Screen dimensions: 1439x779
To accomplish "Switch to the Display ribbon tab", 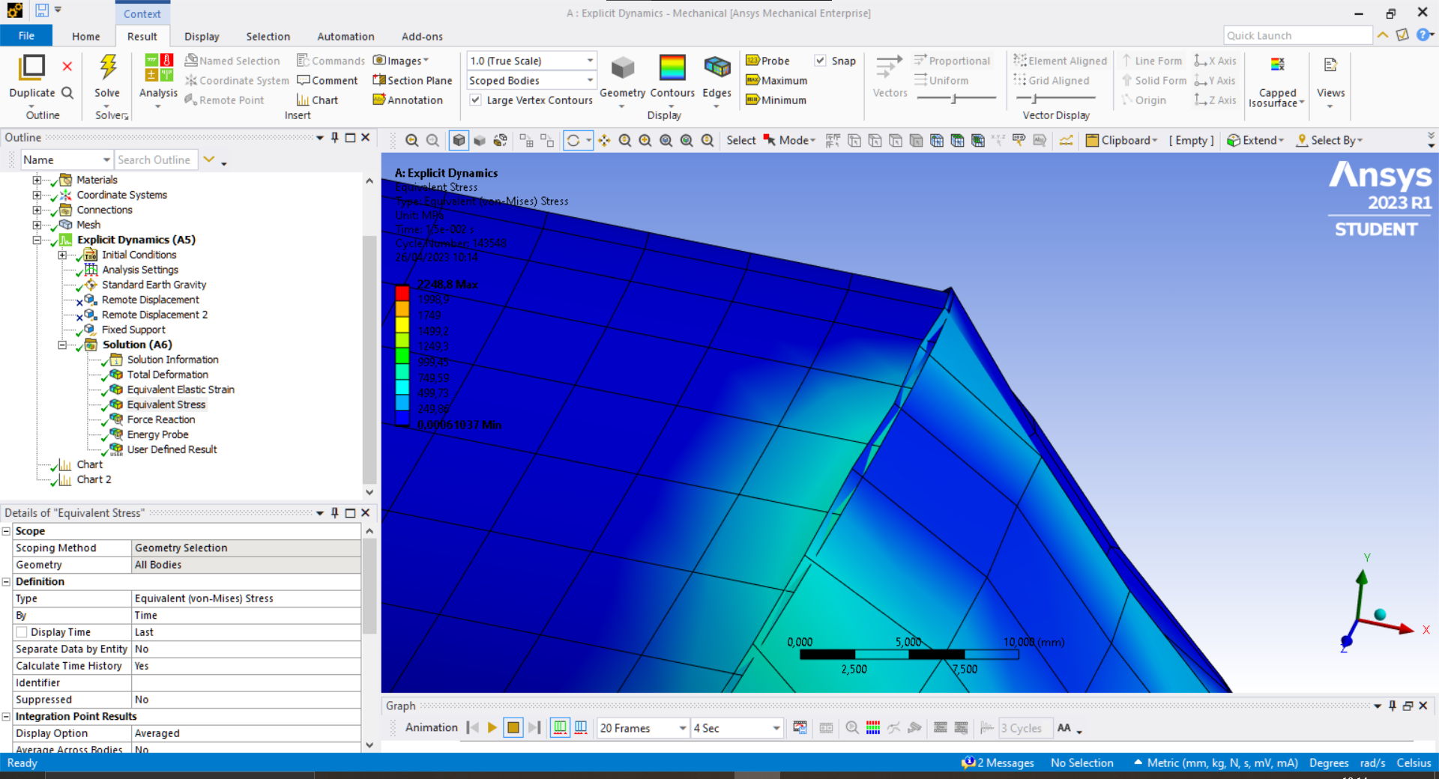I will [x=202, y=37].
